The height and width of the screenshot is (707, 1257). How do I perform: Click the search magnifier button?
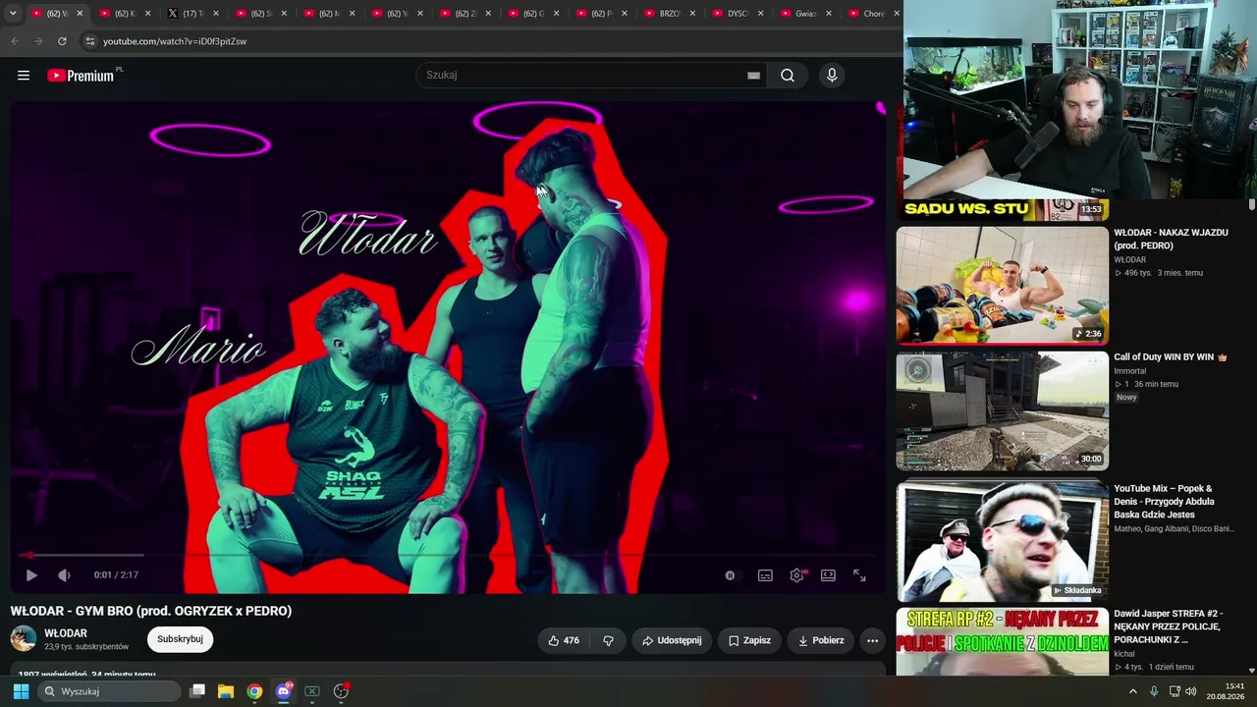[x=788, y=76]
